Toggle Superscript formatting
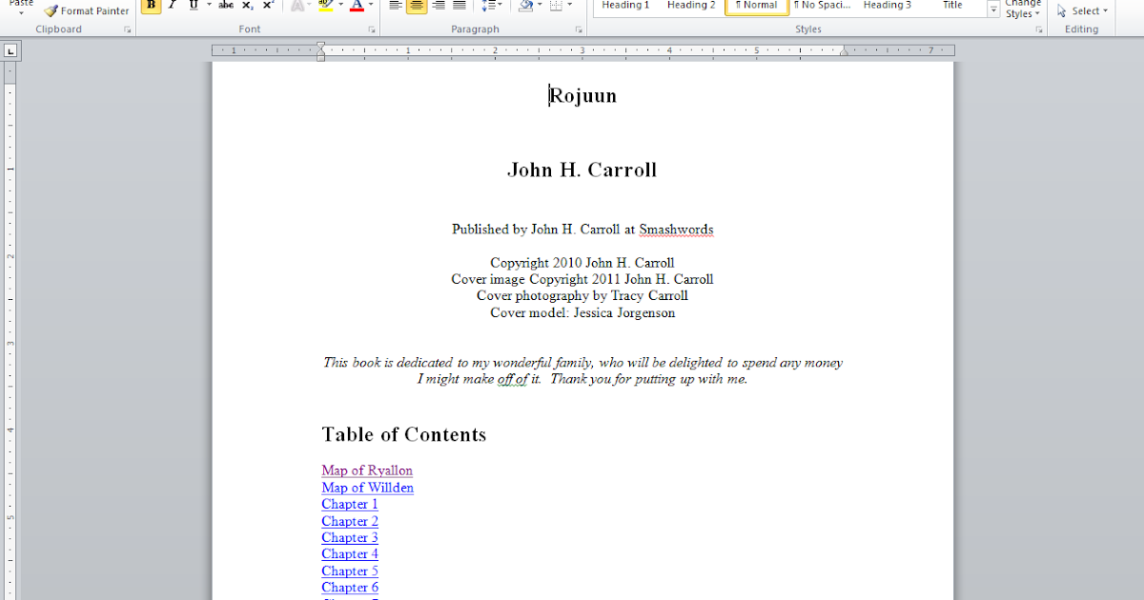Screen dimensions: 1144x600 [x=268, y=6]
